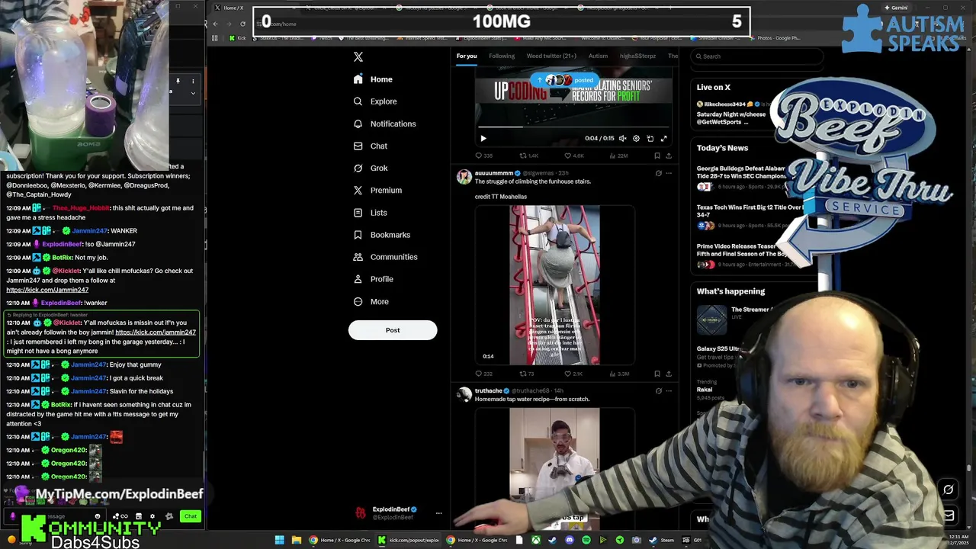Open Georgia Bulldogs news headline
The height and width of the screenshot is (549, 976).
click(x=751, y=172)
